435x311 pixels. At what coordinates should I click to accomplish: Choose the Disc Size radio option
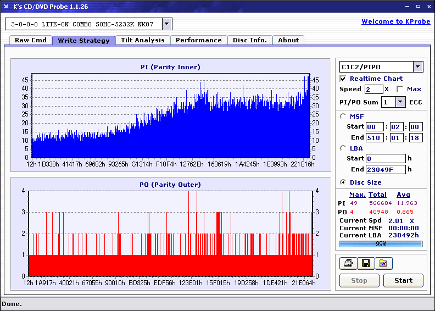pos(343,182)
